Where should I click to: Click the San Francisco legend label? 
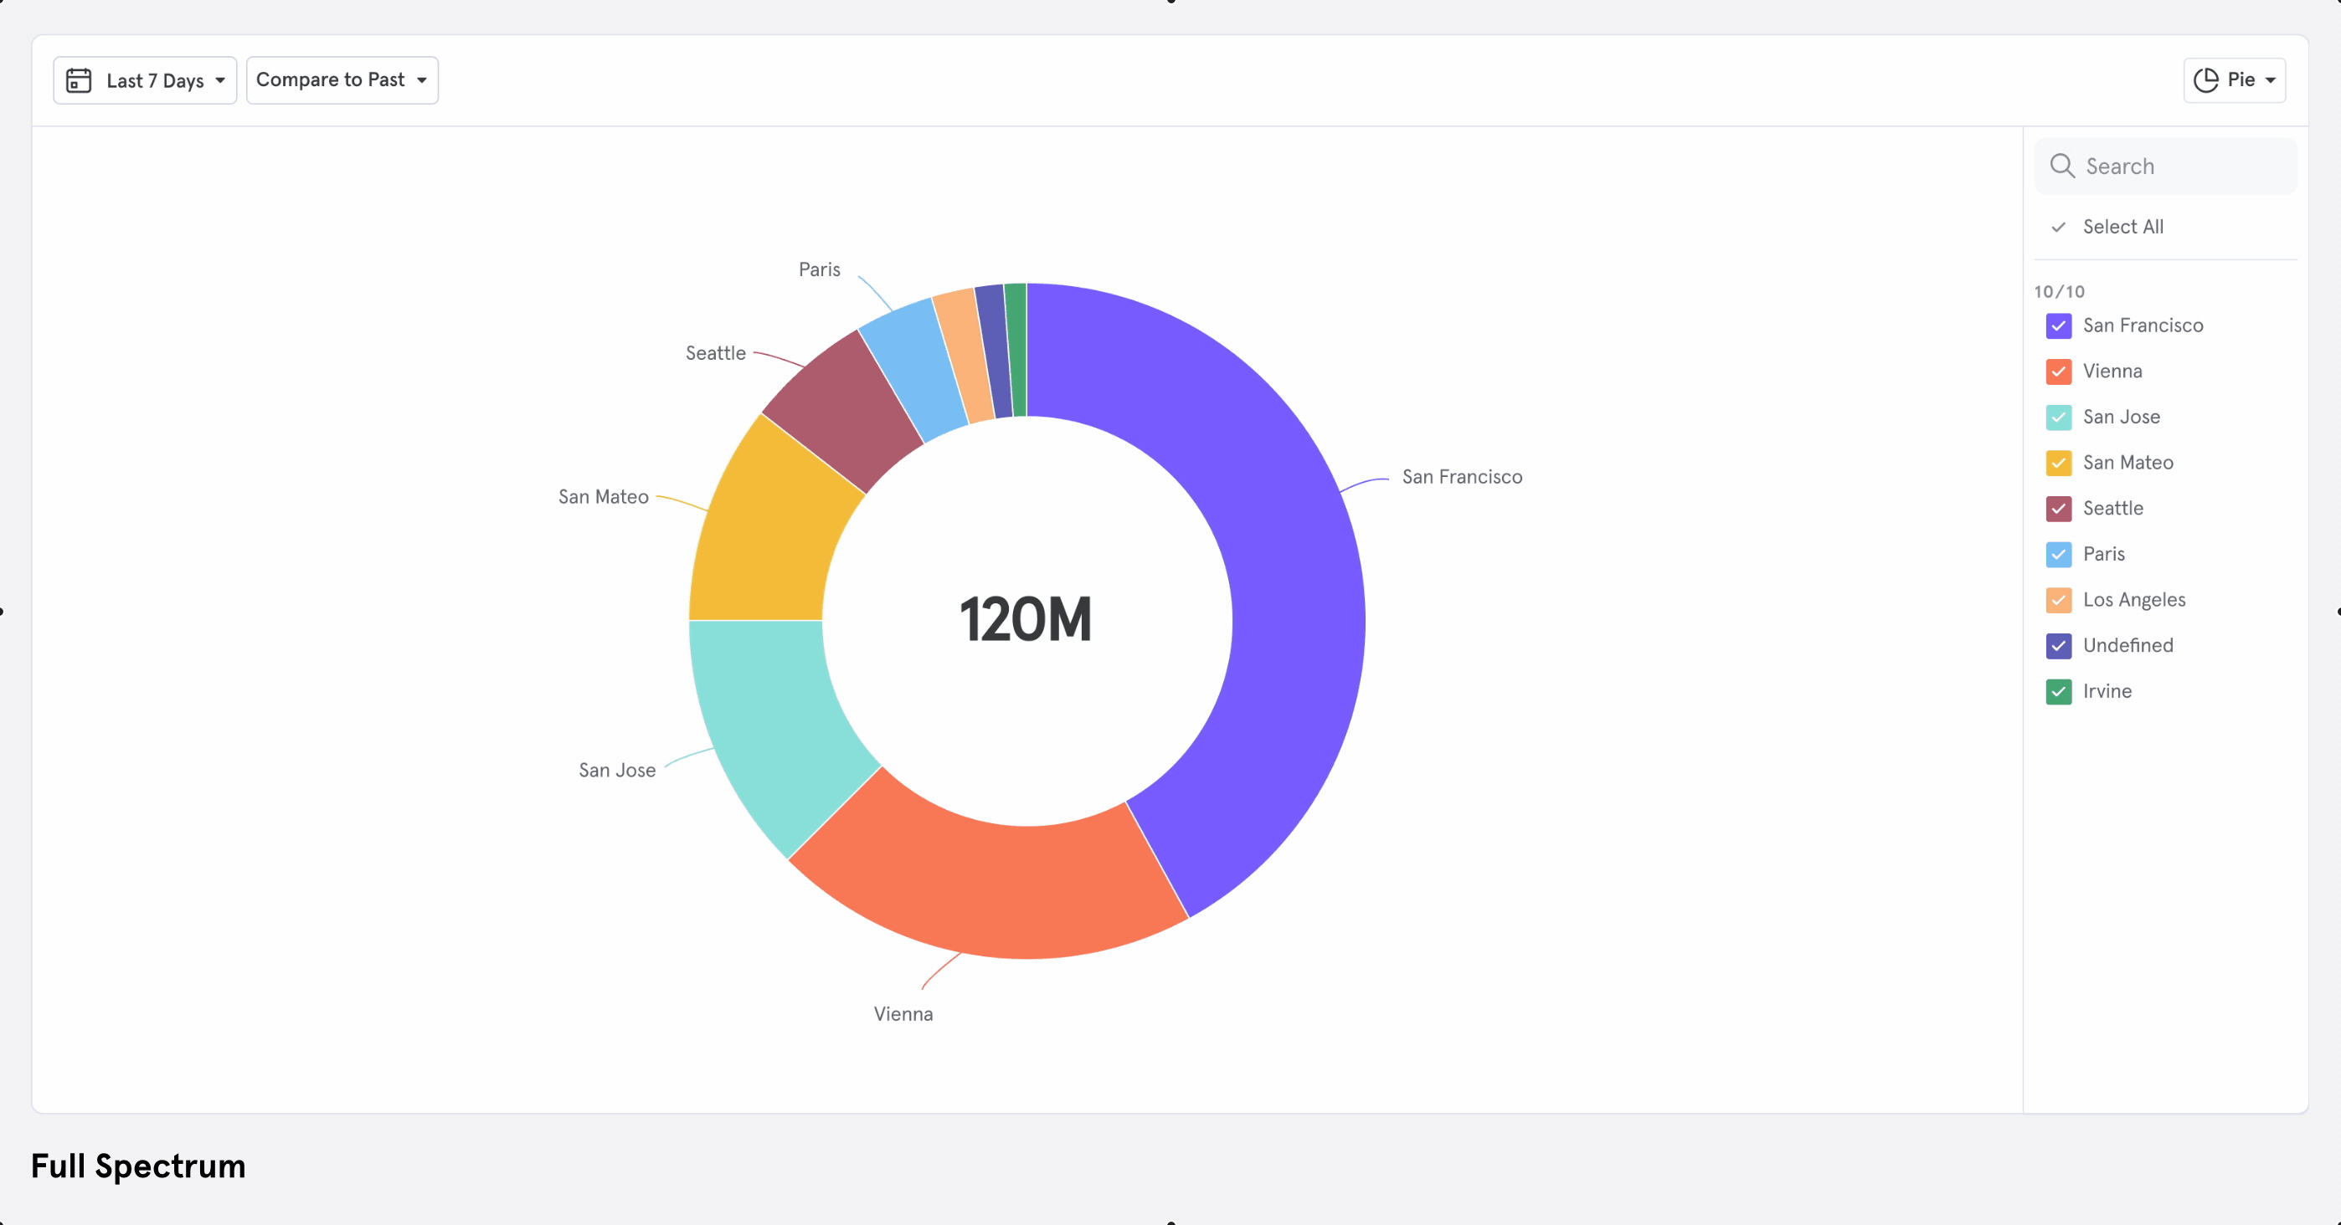(2142, 326)
